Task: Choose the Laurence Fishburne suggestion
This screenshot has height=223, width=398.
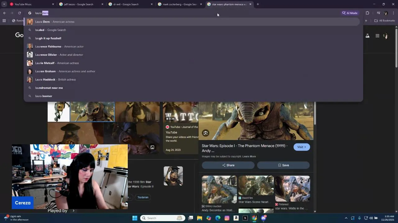Action: point(192,46)
